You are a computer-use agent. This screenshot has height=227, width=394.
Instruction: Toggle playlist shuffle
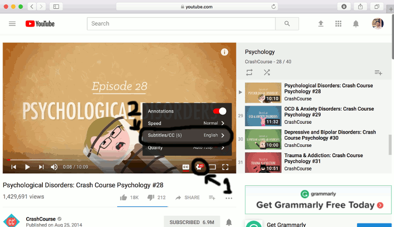267,72
